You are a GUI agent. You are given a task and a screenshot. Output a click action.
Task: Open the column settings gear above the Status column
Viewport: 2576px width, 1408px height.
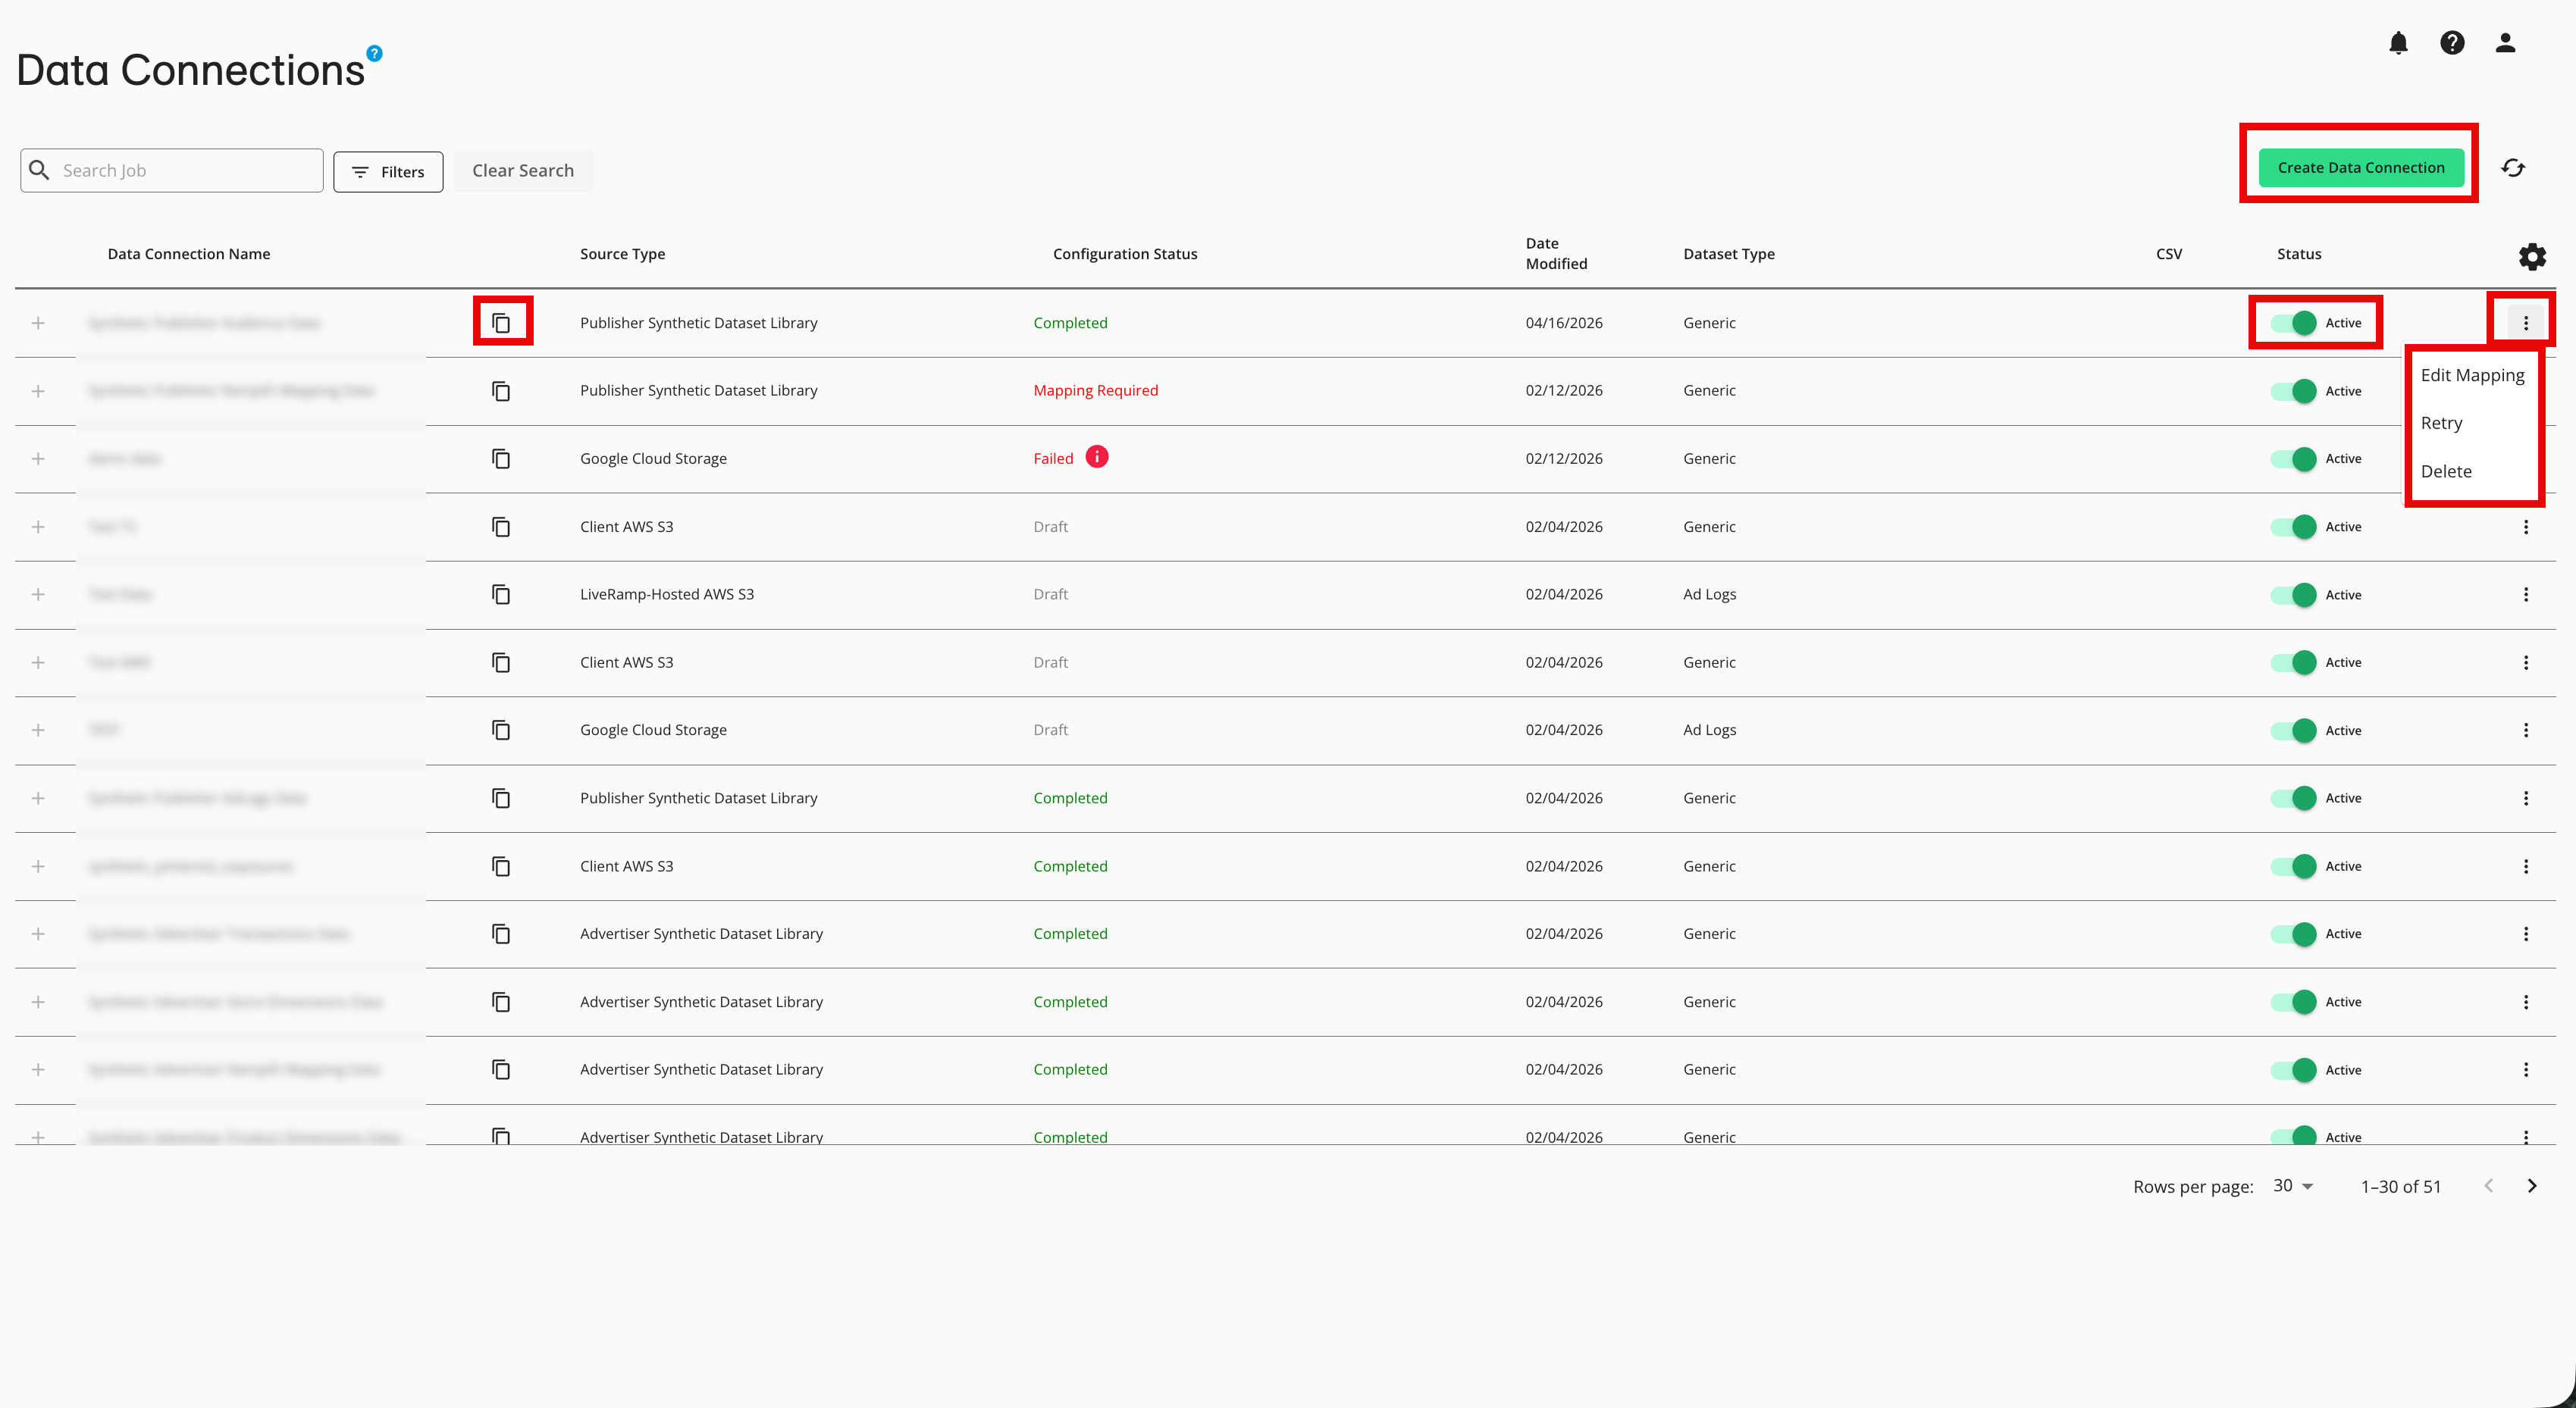click(x=2532, y=257)
